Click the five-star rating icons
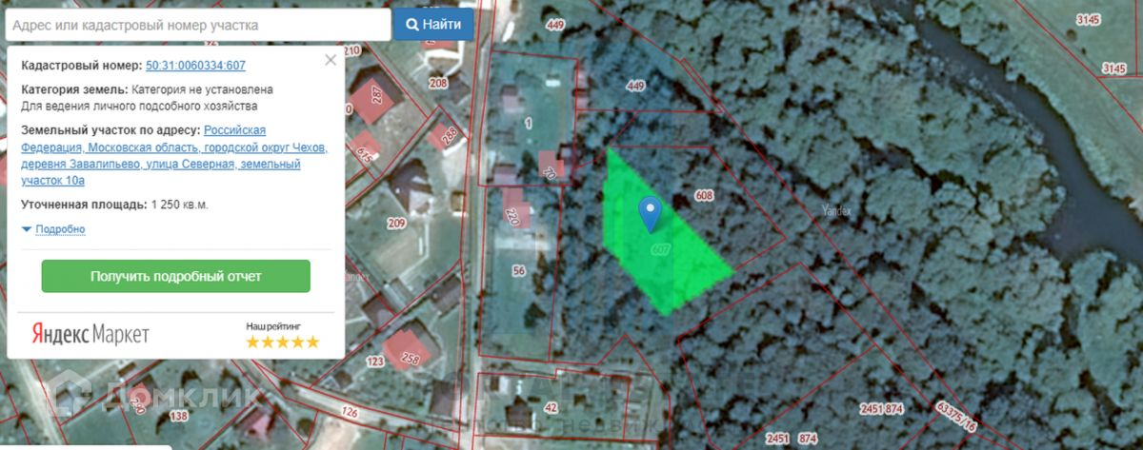1143x450 pixels. (x=283, y=342)
